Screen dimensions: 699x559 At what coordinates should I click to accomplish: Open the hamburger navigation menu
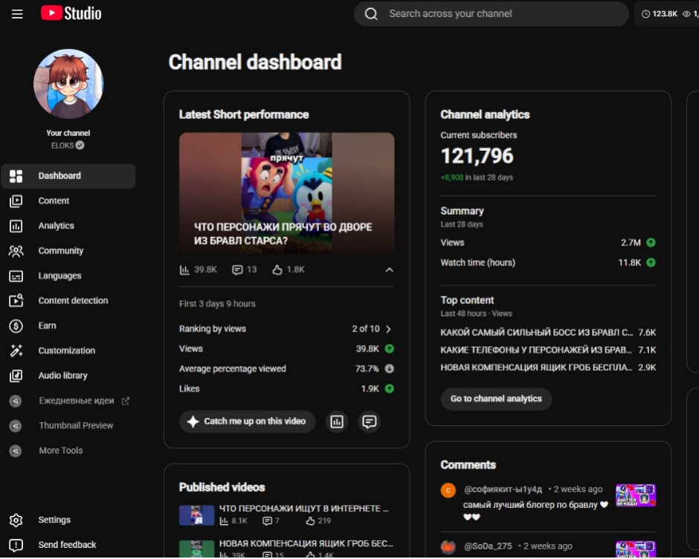(17, 14)
